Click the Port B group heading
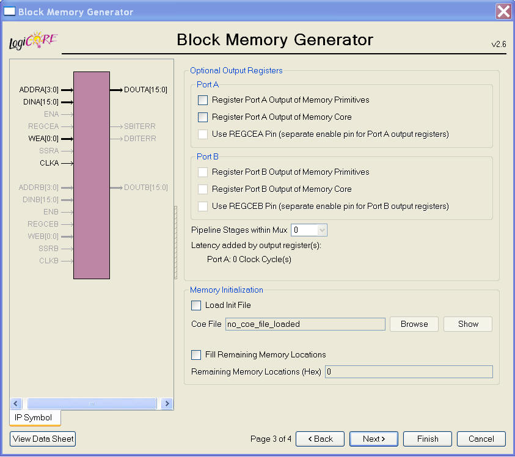 click(x=208, y=157)
